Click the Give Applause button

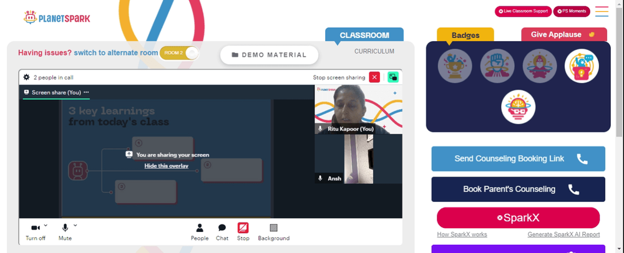(x=564, y=34)
